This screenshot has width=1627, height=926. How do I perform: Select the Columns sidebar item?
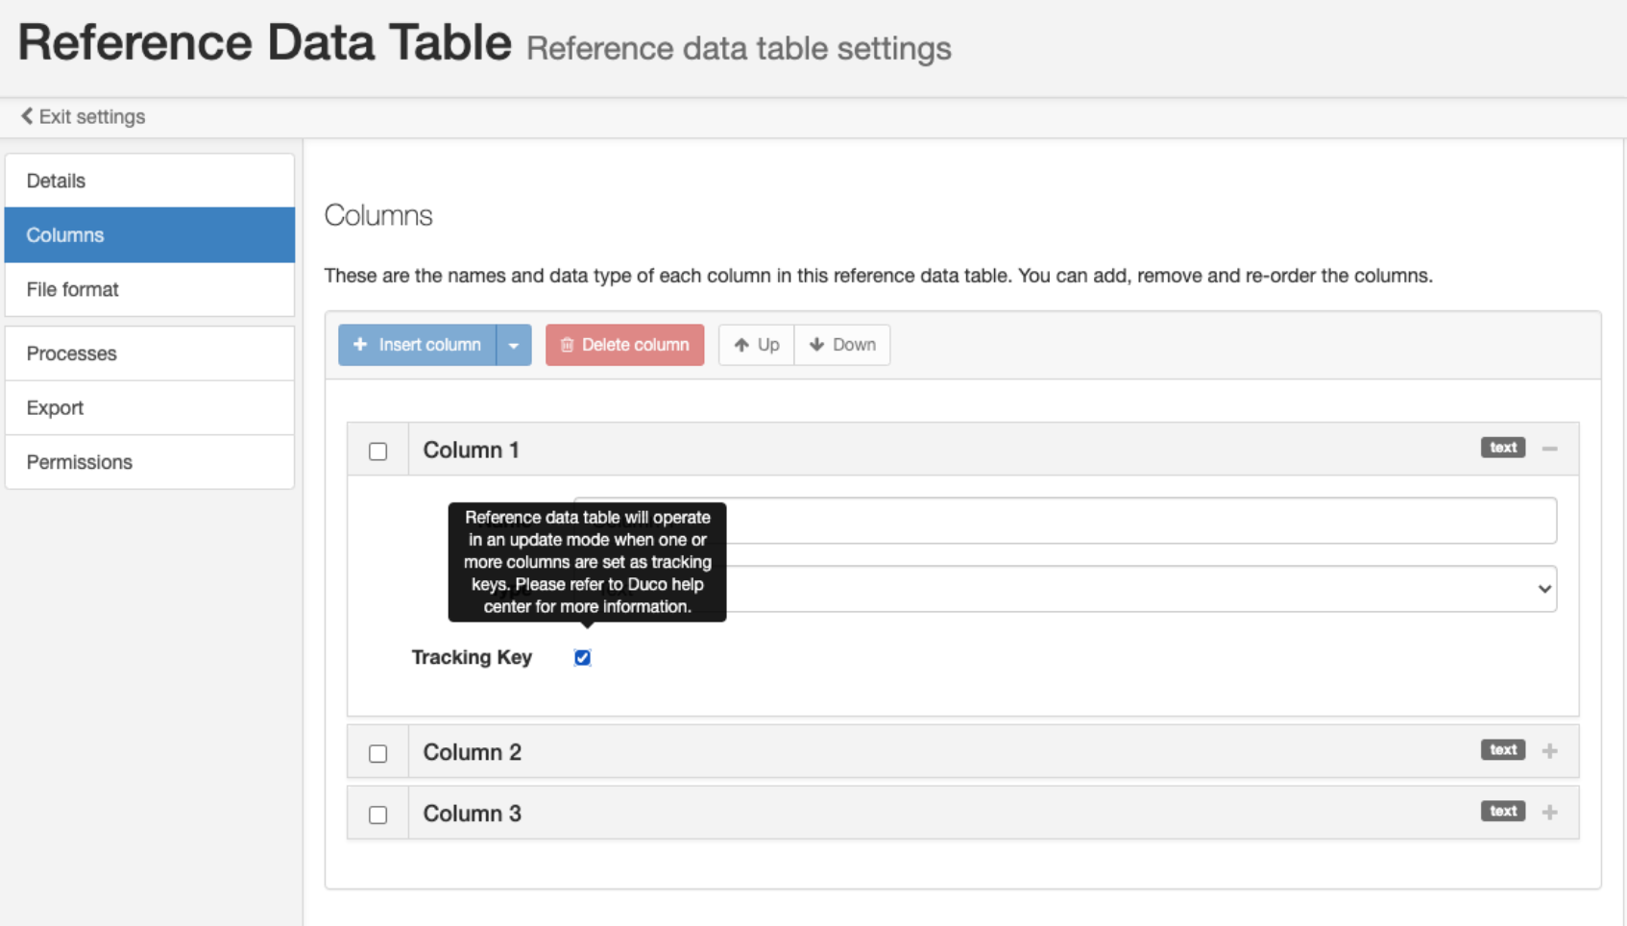point(150,235)
